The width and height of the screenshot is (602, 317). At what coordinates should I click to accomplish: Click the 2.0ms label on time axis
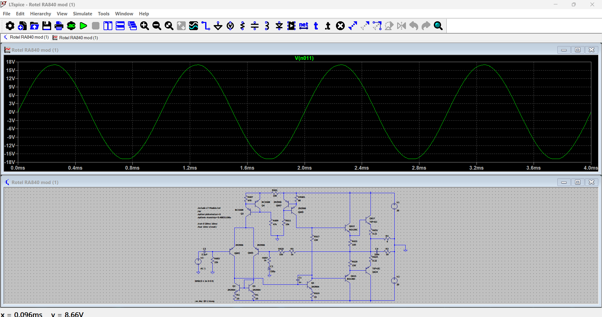pos(304,168)
